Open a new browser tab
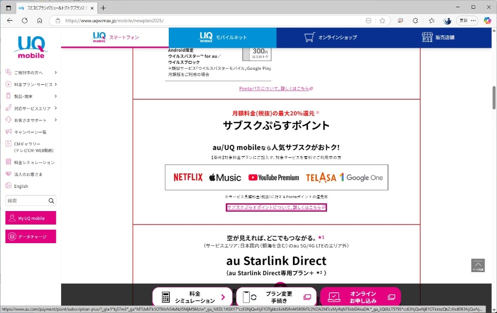This screenshot has width=497, height=313. coord(104,8)
